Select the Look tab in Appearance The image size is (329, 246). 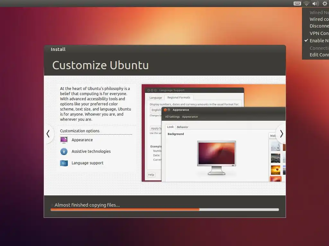(170, 127)
